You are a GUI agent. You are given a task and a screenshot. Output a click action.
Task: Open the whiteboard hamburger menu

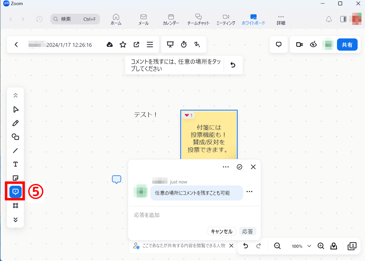[x=150, y=45]
